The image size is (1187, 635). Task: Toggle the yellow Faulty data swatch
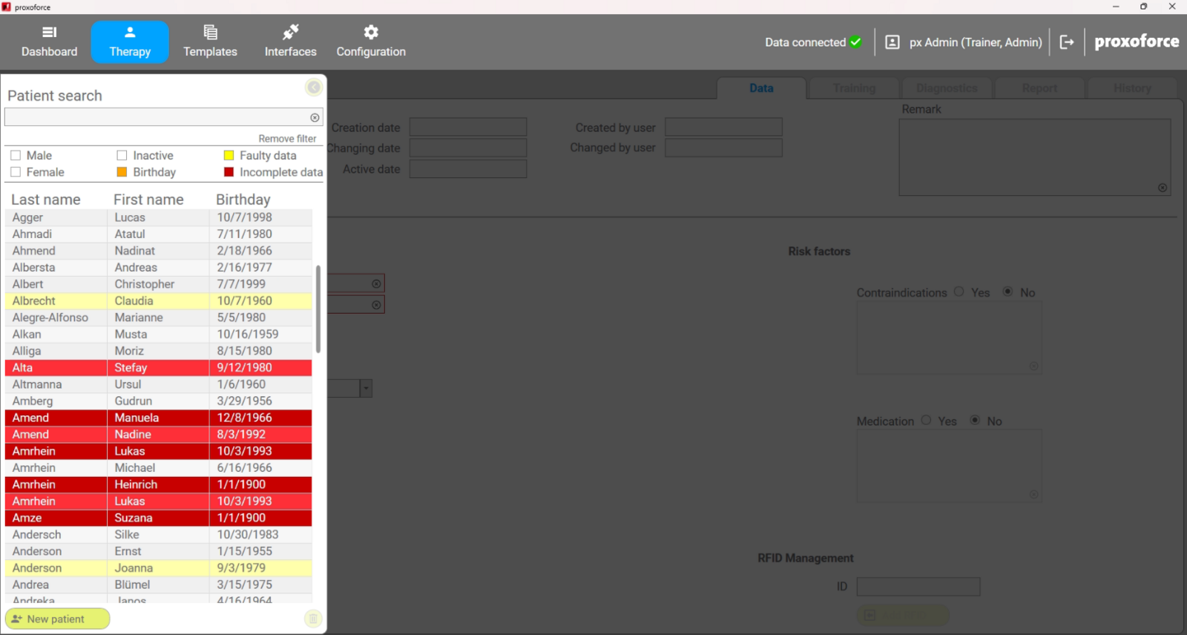pos(229,156)
